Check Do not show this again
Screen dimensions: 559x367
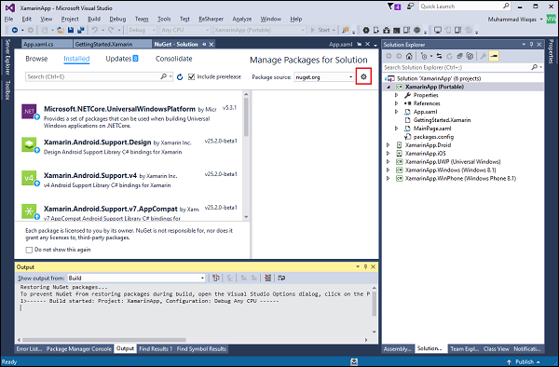click(x=29, y=250)
